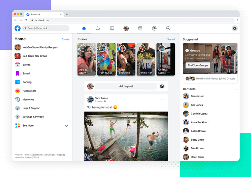Viewport: 251px width, 177px height.
Task: Click the Facebook logo icon
Action: click(x=17, y=28)
